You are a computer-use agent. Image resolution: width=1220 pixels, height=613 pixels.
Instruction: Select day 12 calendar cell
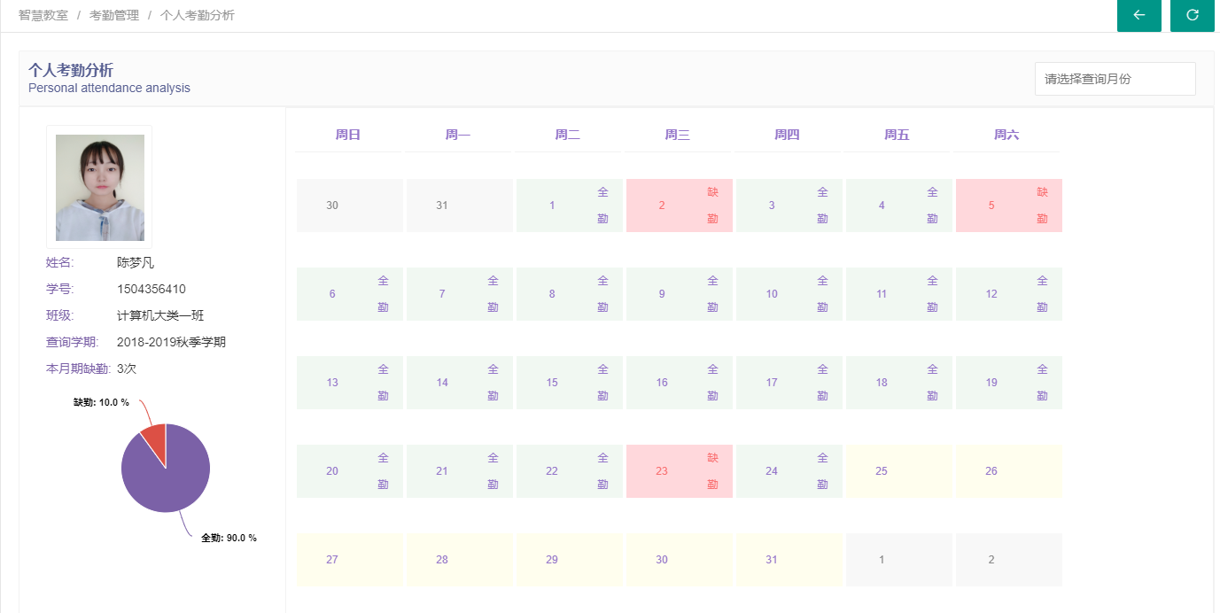pos(1009,294)
